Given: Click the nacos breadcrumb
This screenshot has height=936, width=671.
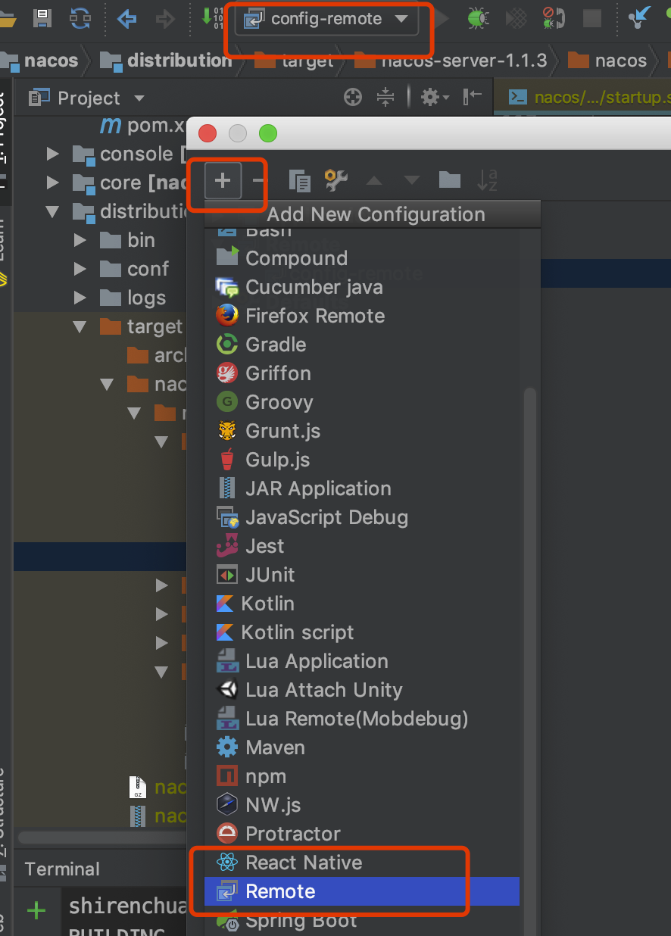Looking at the screenshot, I should click(x=40, y=61).
